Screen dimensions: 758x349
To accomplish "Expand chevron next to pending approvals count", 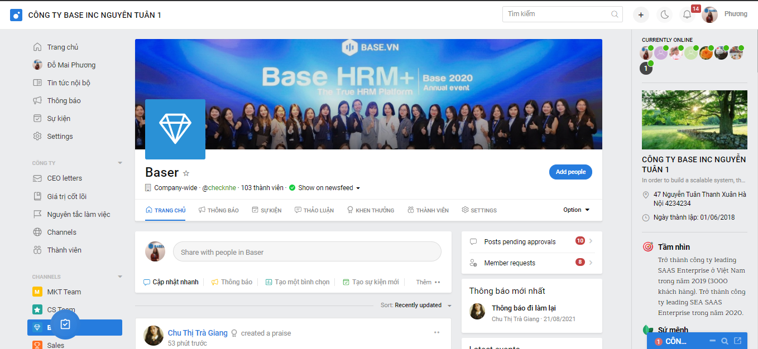I will coord(591,241).
